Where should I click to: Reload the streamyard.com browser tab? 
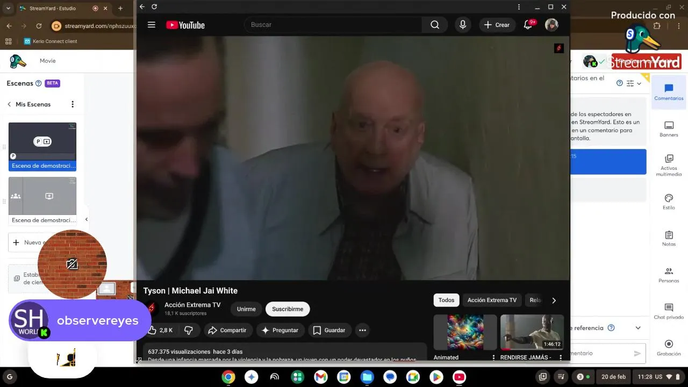39,26
